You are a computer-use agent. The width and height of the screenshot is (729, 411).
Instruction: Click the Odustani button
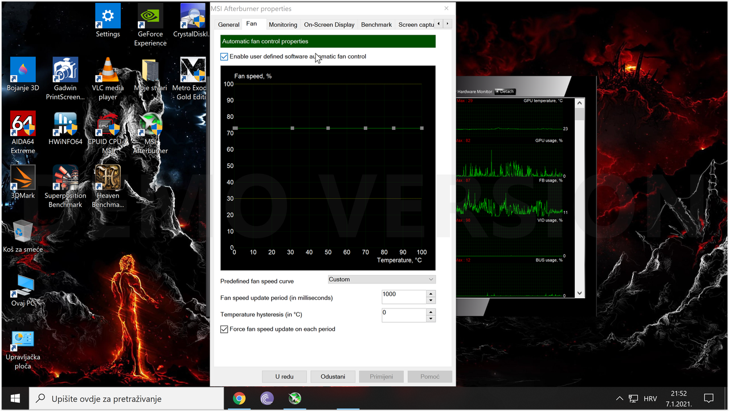coord(333,377)
